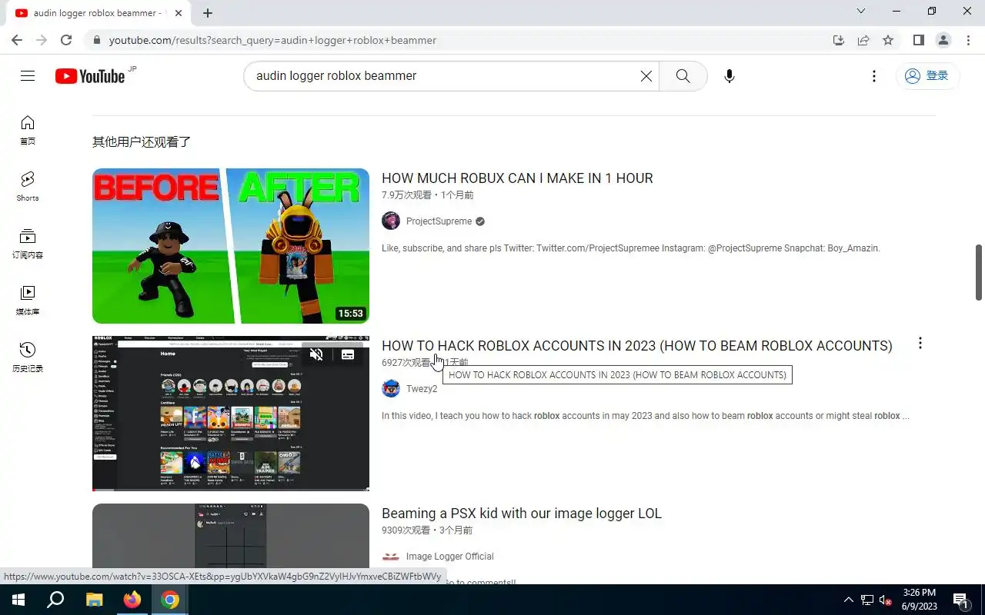Open the ProjectSupreme channel avatar
Image resolution: width=985 pixels, height=615 pixels.
[391, 221]
